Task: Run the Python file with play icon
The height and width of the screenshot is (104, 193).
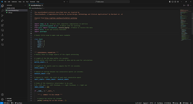Action: [184, 5]
